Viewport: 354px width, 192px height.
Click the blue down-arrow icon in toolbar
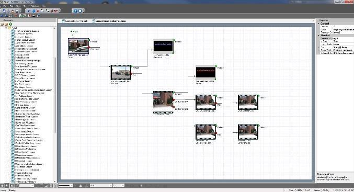tap(33, 10)
